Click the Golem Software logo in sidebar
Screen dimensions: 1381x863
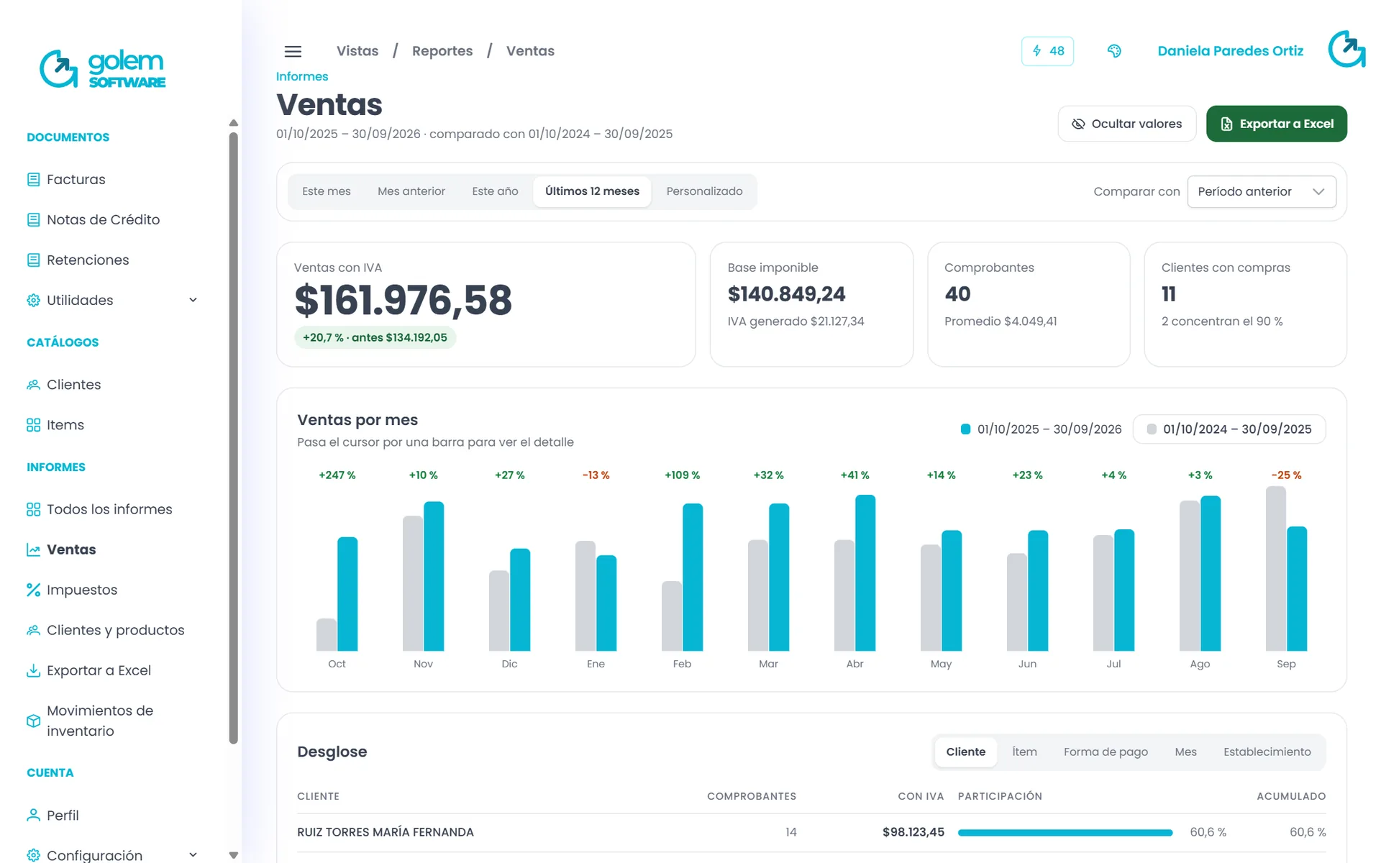(x=103, y=68)
